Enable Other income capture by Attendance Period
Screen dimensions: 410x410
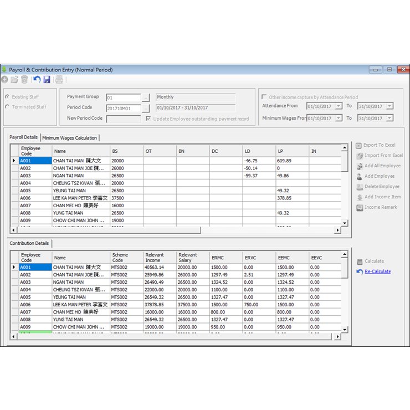[264, 97]
